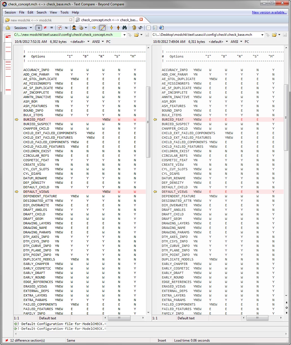291x345 pixels.
Task: Toggle Show Differences not-equal filter
Action: point(45,28)
